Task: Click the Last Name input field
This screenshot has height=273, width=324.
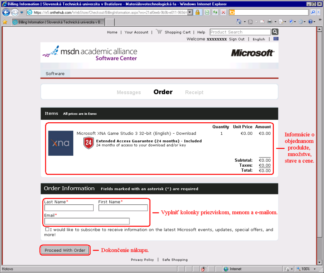Action: 69,208
